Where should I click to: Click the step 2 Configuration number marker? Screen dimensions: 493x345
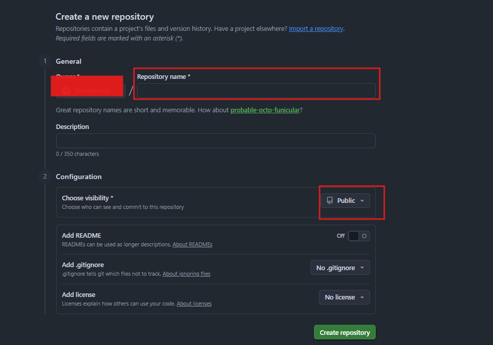click(45, 177)
